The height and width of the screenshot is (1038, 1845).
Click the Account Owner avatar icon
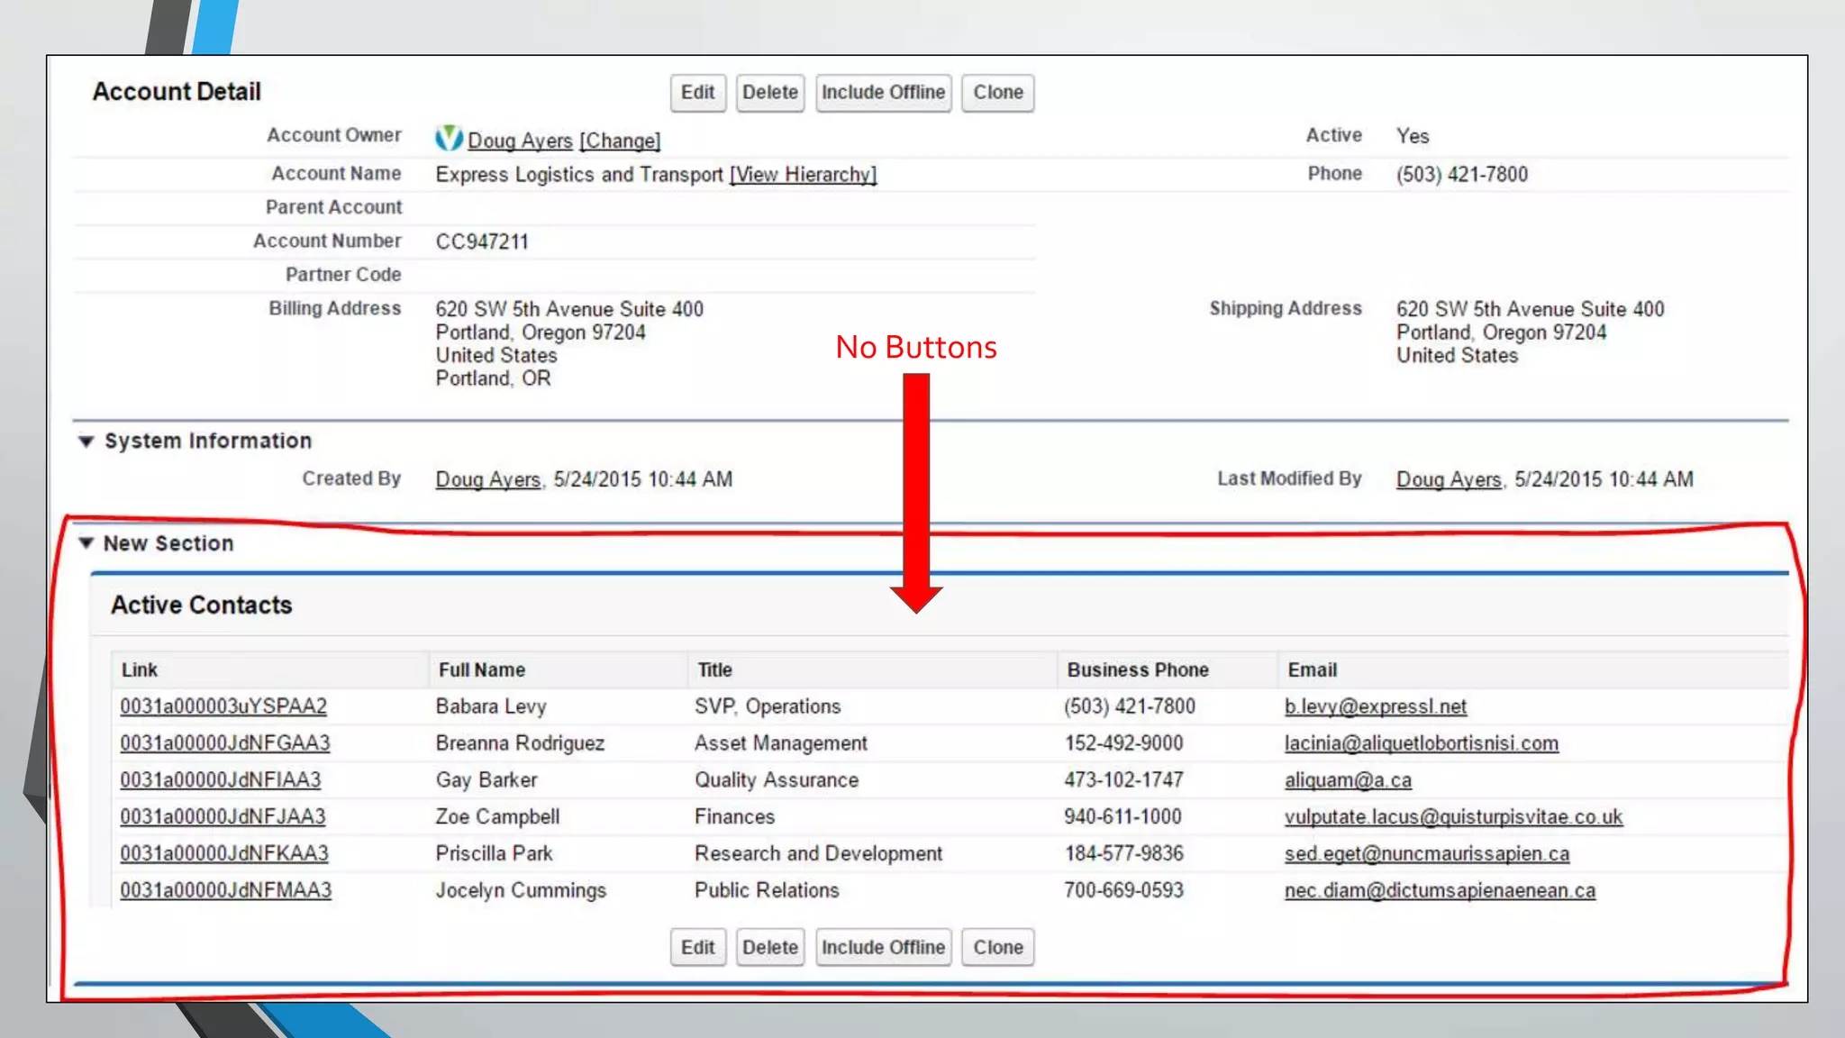(449, 138)
